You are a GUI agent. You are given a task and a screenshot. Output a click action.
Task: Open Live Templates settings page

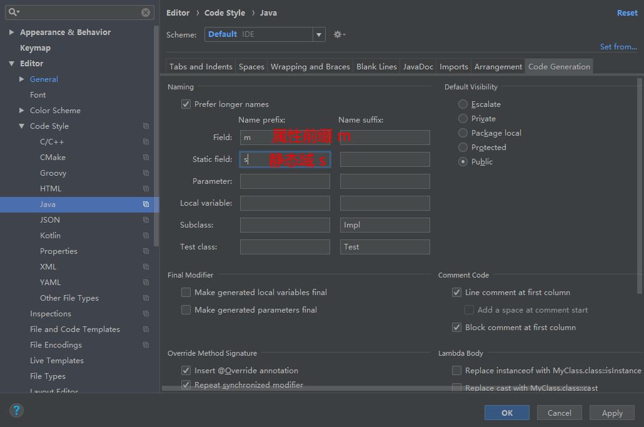(x=57, y=361)
